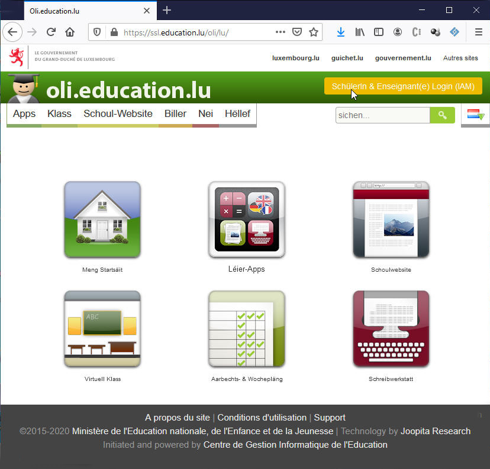The height and width of the screenshot is (469, 490).
Task: Go to the browser home page
Action: pyautogui.click(x=70, y=32)
